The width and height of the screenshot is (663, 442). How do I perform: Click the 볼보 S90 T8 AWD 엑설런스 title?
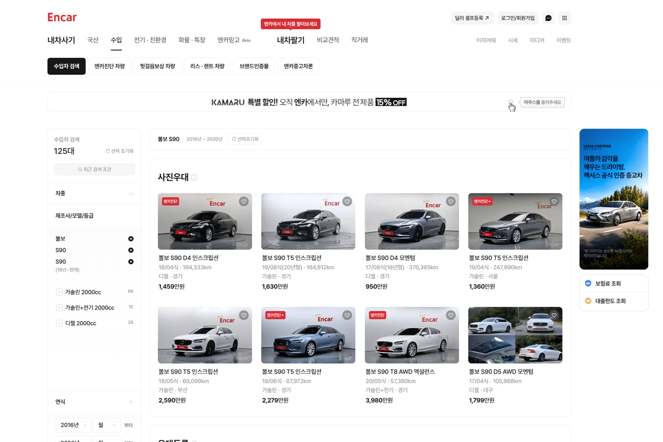click(x=400, y=372)
